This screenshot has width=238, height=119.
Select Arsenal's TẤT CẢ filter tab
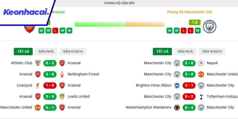coord(23,51)
